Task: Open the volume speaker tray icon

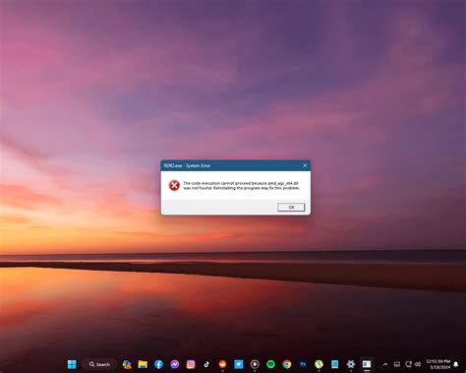Action: point(418,364)
